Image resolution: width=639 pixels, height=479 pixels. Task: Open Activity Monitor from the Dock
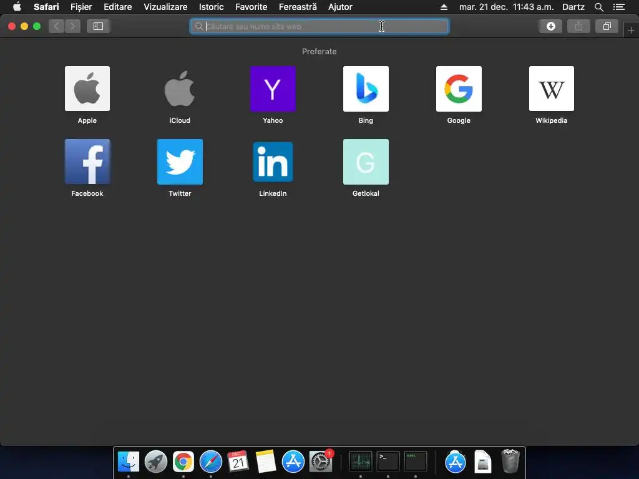(360, 462)
